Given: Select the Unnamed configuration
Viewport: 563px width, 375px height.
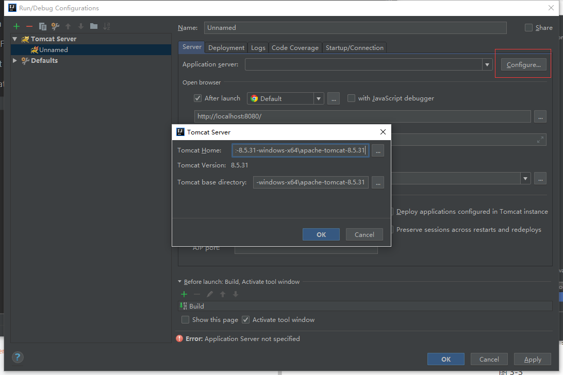Looking at the screenshot, I should [x=91, y=50].
